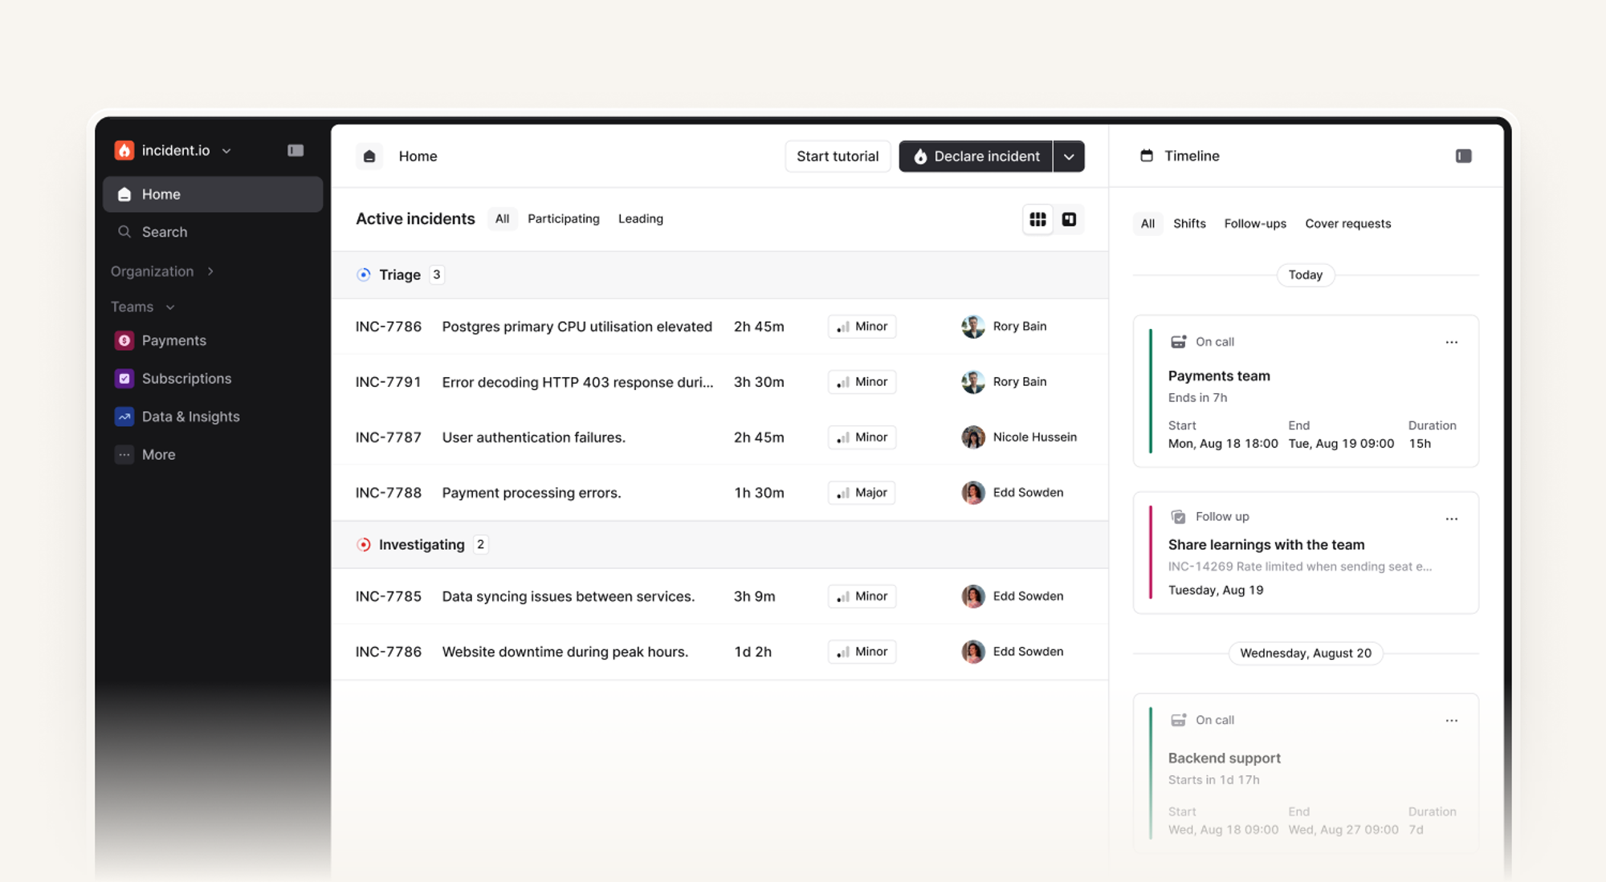Open Data & Insights team icon
Image resolution: width=1606 pixels, height=882 pixels.
pyautogui.click(x=124, y=417)
